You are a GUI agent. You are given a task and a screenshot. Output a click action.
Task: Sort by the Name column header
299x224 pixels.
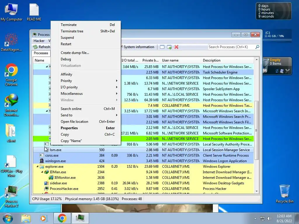(x=39, y=60)
